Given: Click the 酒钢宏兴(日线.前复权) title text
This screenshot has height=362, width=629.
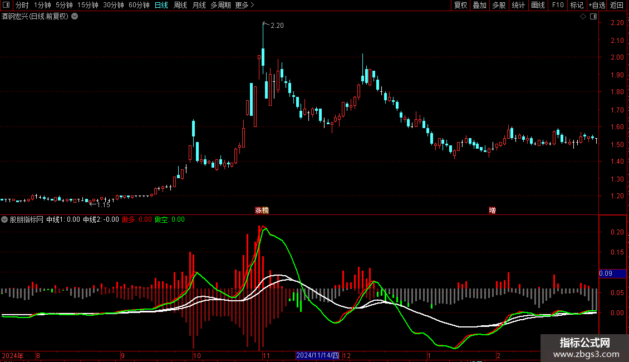Looking at the screenshot, I should point(35,17).
